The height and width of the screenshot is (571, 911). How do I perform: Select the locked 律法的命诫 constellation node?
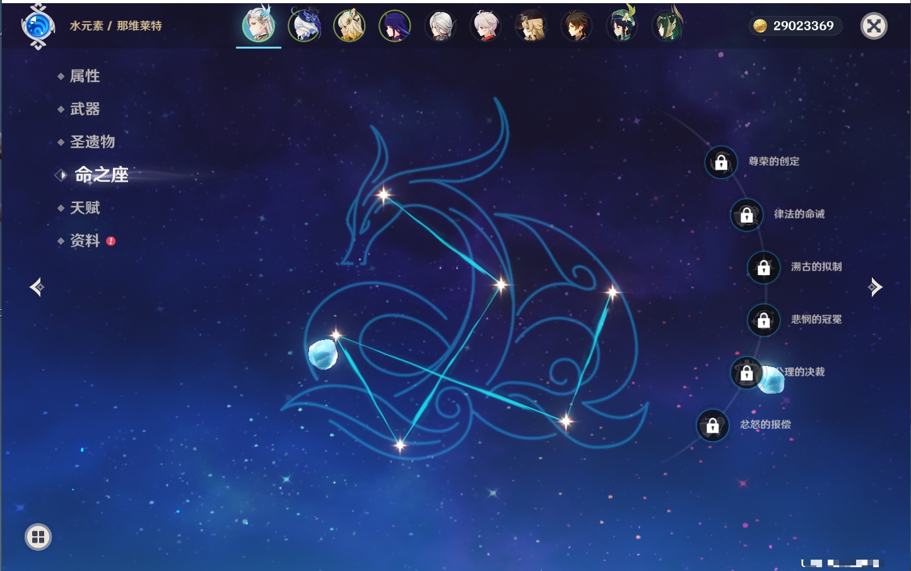(746, 215)
